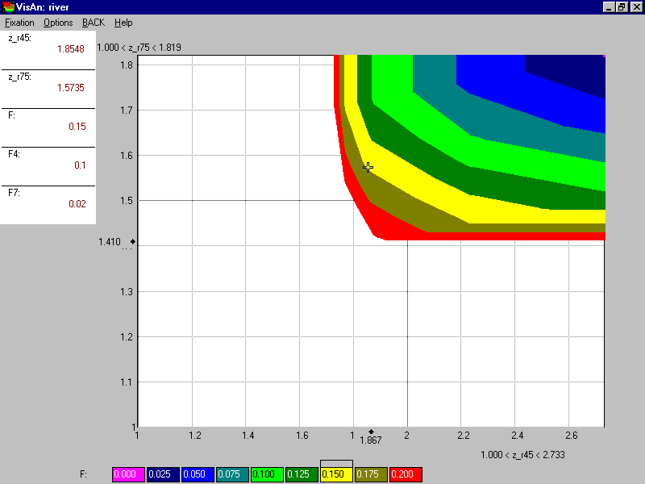Click the z_r45 value 1.8548
Viewport: 645px width, 484px height.
click(71, 49)
